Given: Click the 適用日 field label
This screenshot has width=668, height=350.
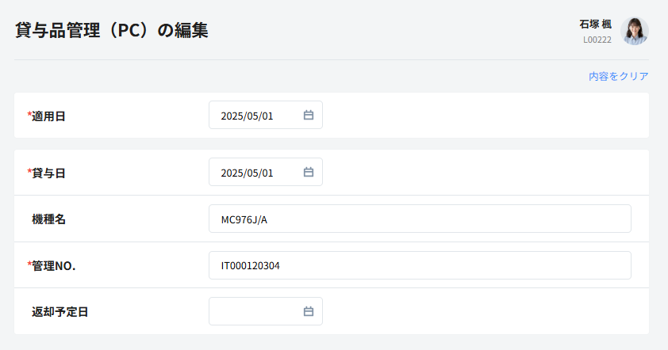Looking at the screenshot, I should pyautogui.click(x=48, y=116).
